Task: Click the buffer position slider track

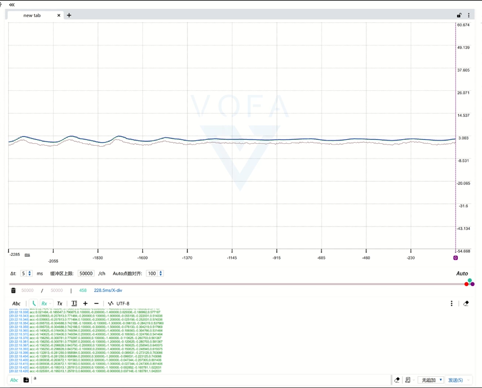Action: point(237,284)
